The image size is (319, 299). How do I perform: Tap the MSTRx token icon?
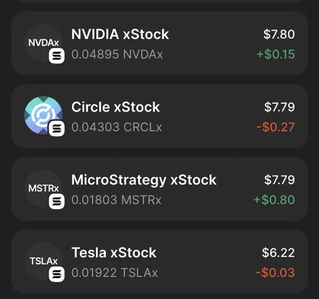click(43, 188)
